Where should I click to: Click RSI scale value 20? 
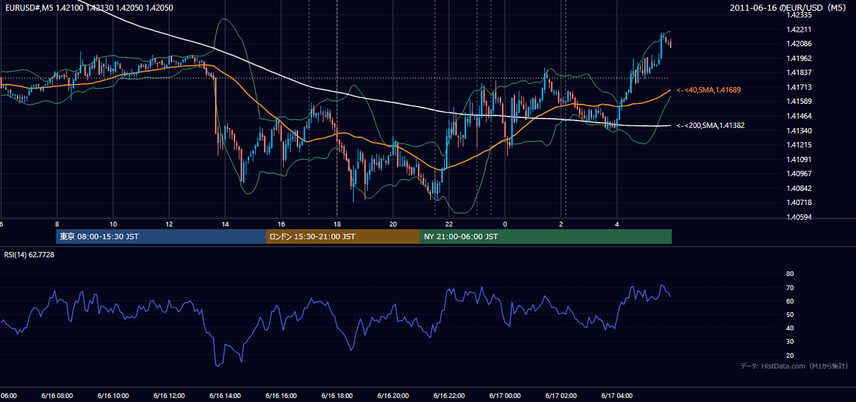tap(790, 355)
